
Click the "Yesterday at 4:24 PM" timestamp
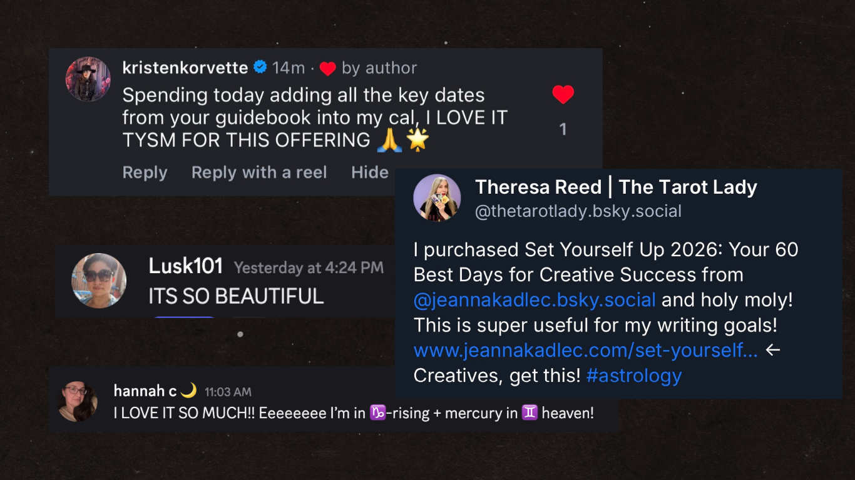coord(309,268)
